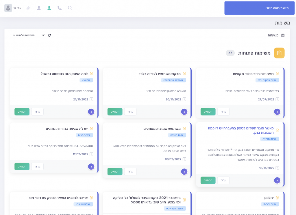The width and height of the screenshot is (296, 215).
Task: Click the רענן refresh button
Action: pos(46,35)
